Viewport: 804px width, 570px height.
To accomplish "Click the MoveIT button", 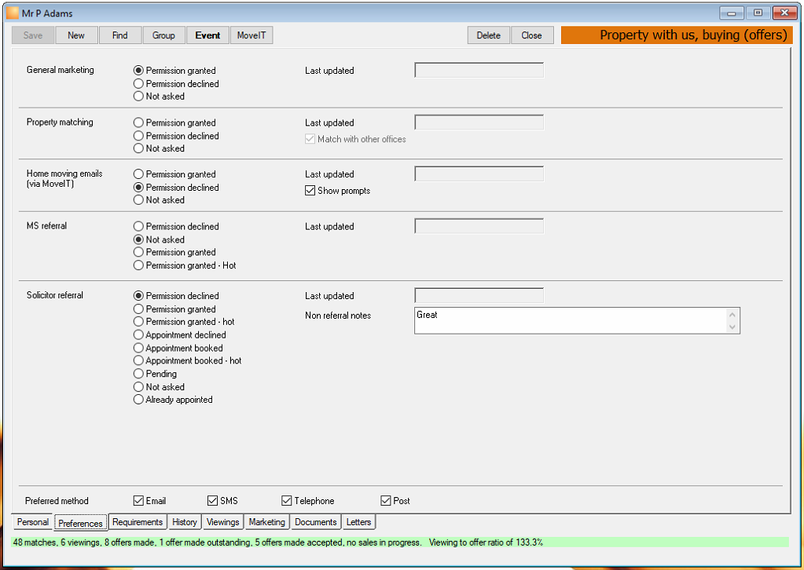I will click(x=251, y=35).
